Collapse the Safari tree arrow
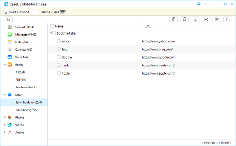Screen dimensions: 236x146 5,95
